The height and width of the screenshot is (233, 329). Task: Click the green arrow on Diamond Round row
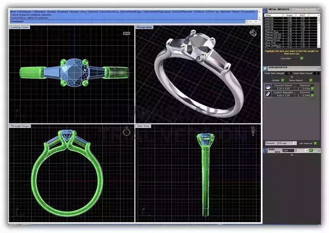[x=312, y=89]
